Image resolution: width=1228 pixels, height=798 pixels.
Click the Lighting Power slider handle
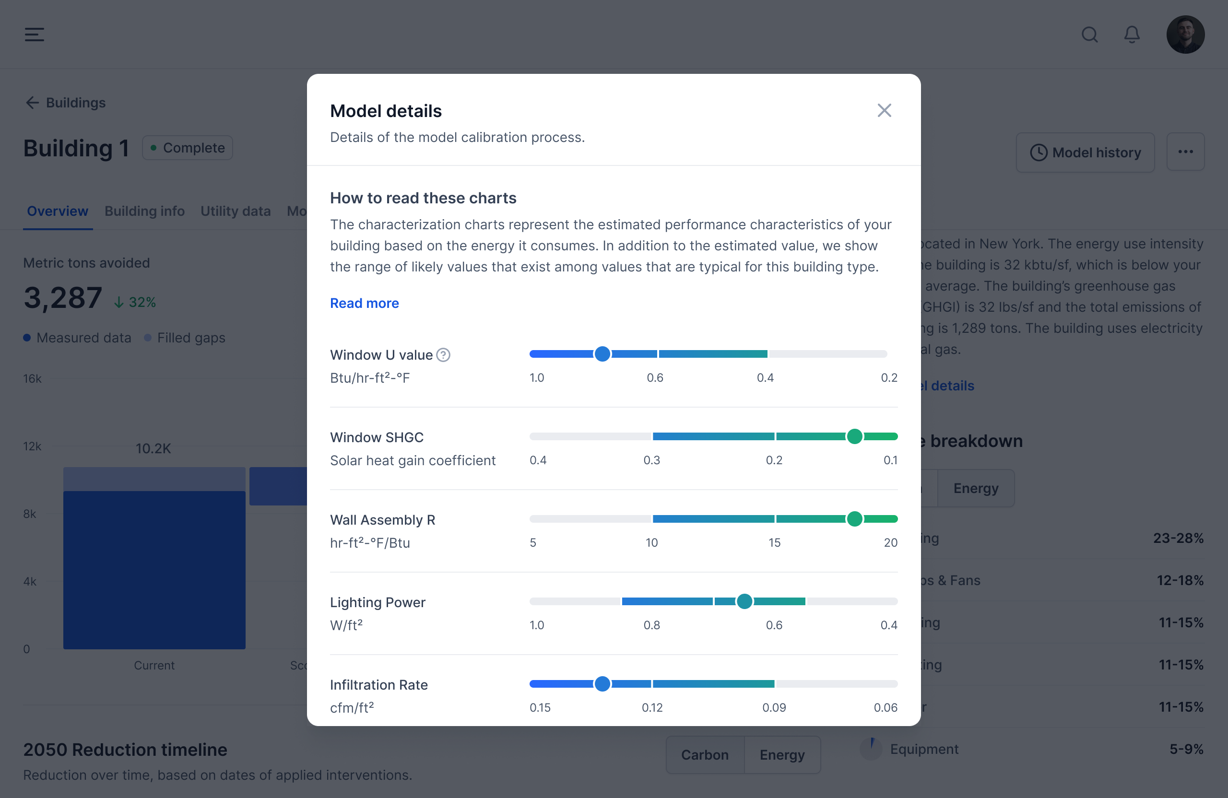(744, 601)
